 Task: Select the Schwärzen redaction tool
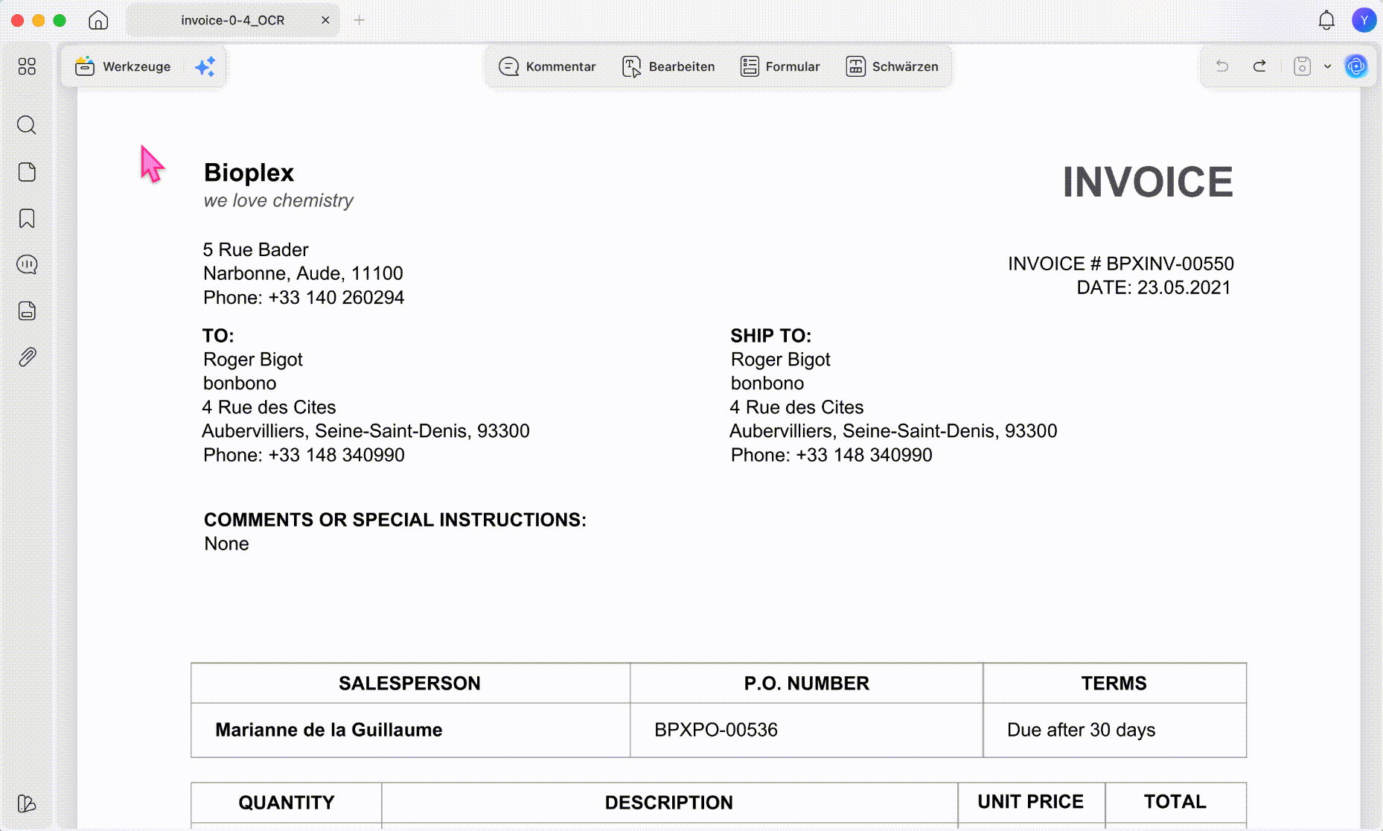[892, 66]
